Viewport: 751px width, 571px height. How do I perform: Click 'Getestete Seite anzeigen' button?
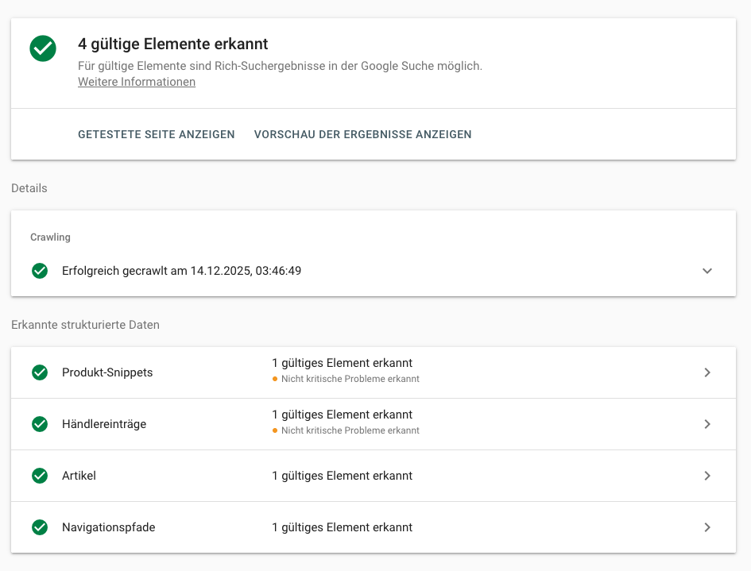[157, 134]
